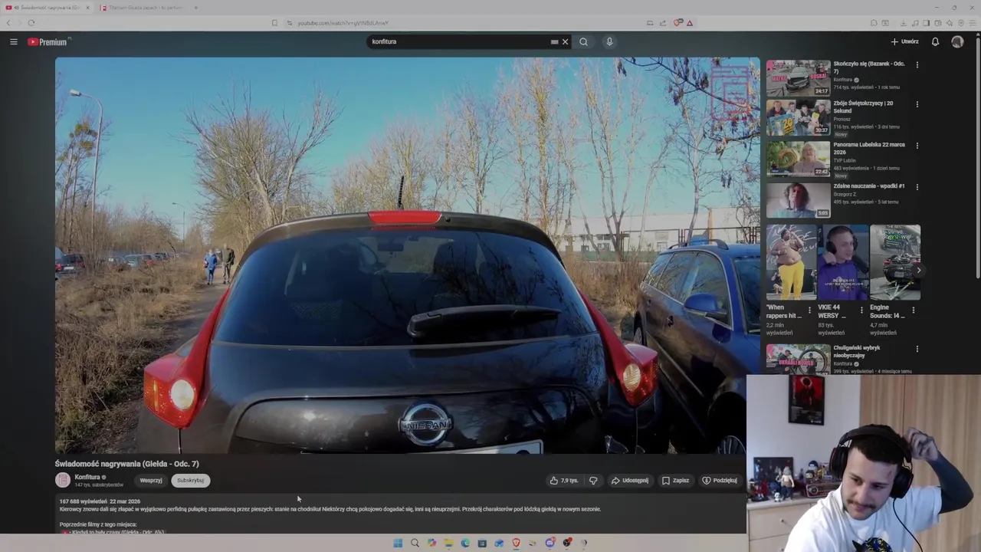
Task: Open the 'VKIE 44 WERSY' short
Action: pos(843,262)
